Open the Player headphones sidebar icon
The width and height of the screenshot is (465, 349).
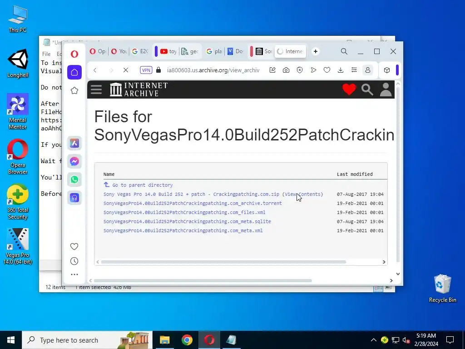point(74,198)
